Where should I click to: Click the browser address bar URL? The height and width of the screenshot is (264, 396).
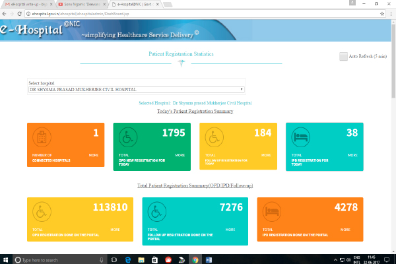point(81,14)
